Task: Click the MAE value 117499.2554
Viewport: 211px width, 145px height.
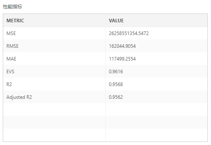Action: pyautogui.click(x=122, y=59)
